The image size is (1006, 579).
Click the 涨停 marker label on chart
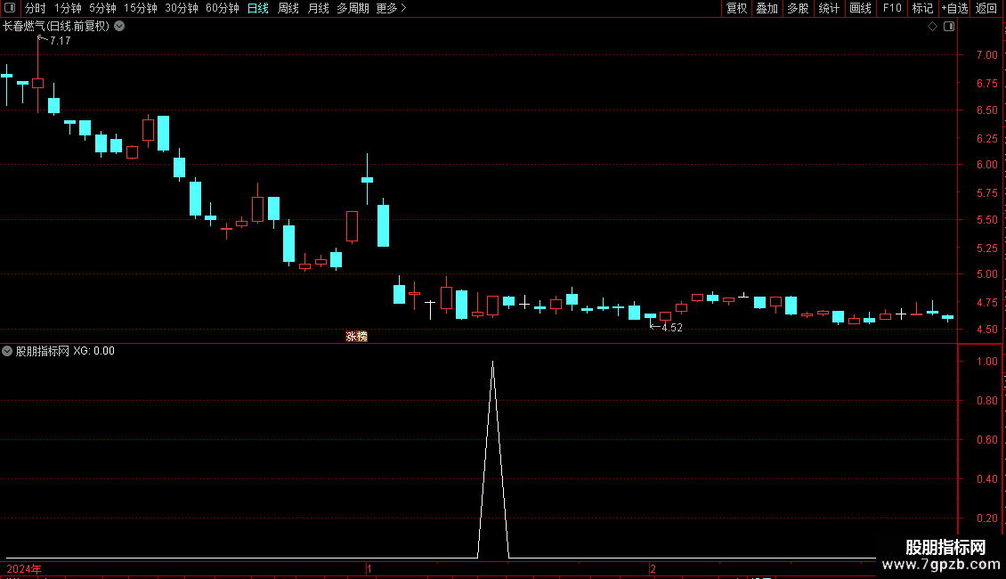[x=357, y=337]
